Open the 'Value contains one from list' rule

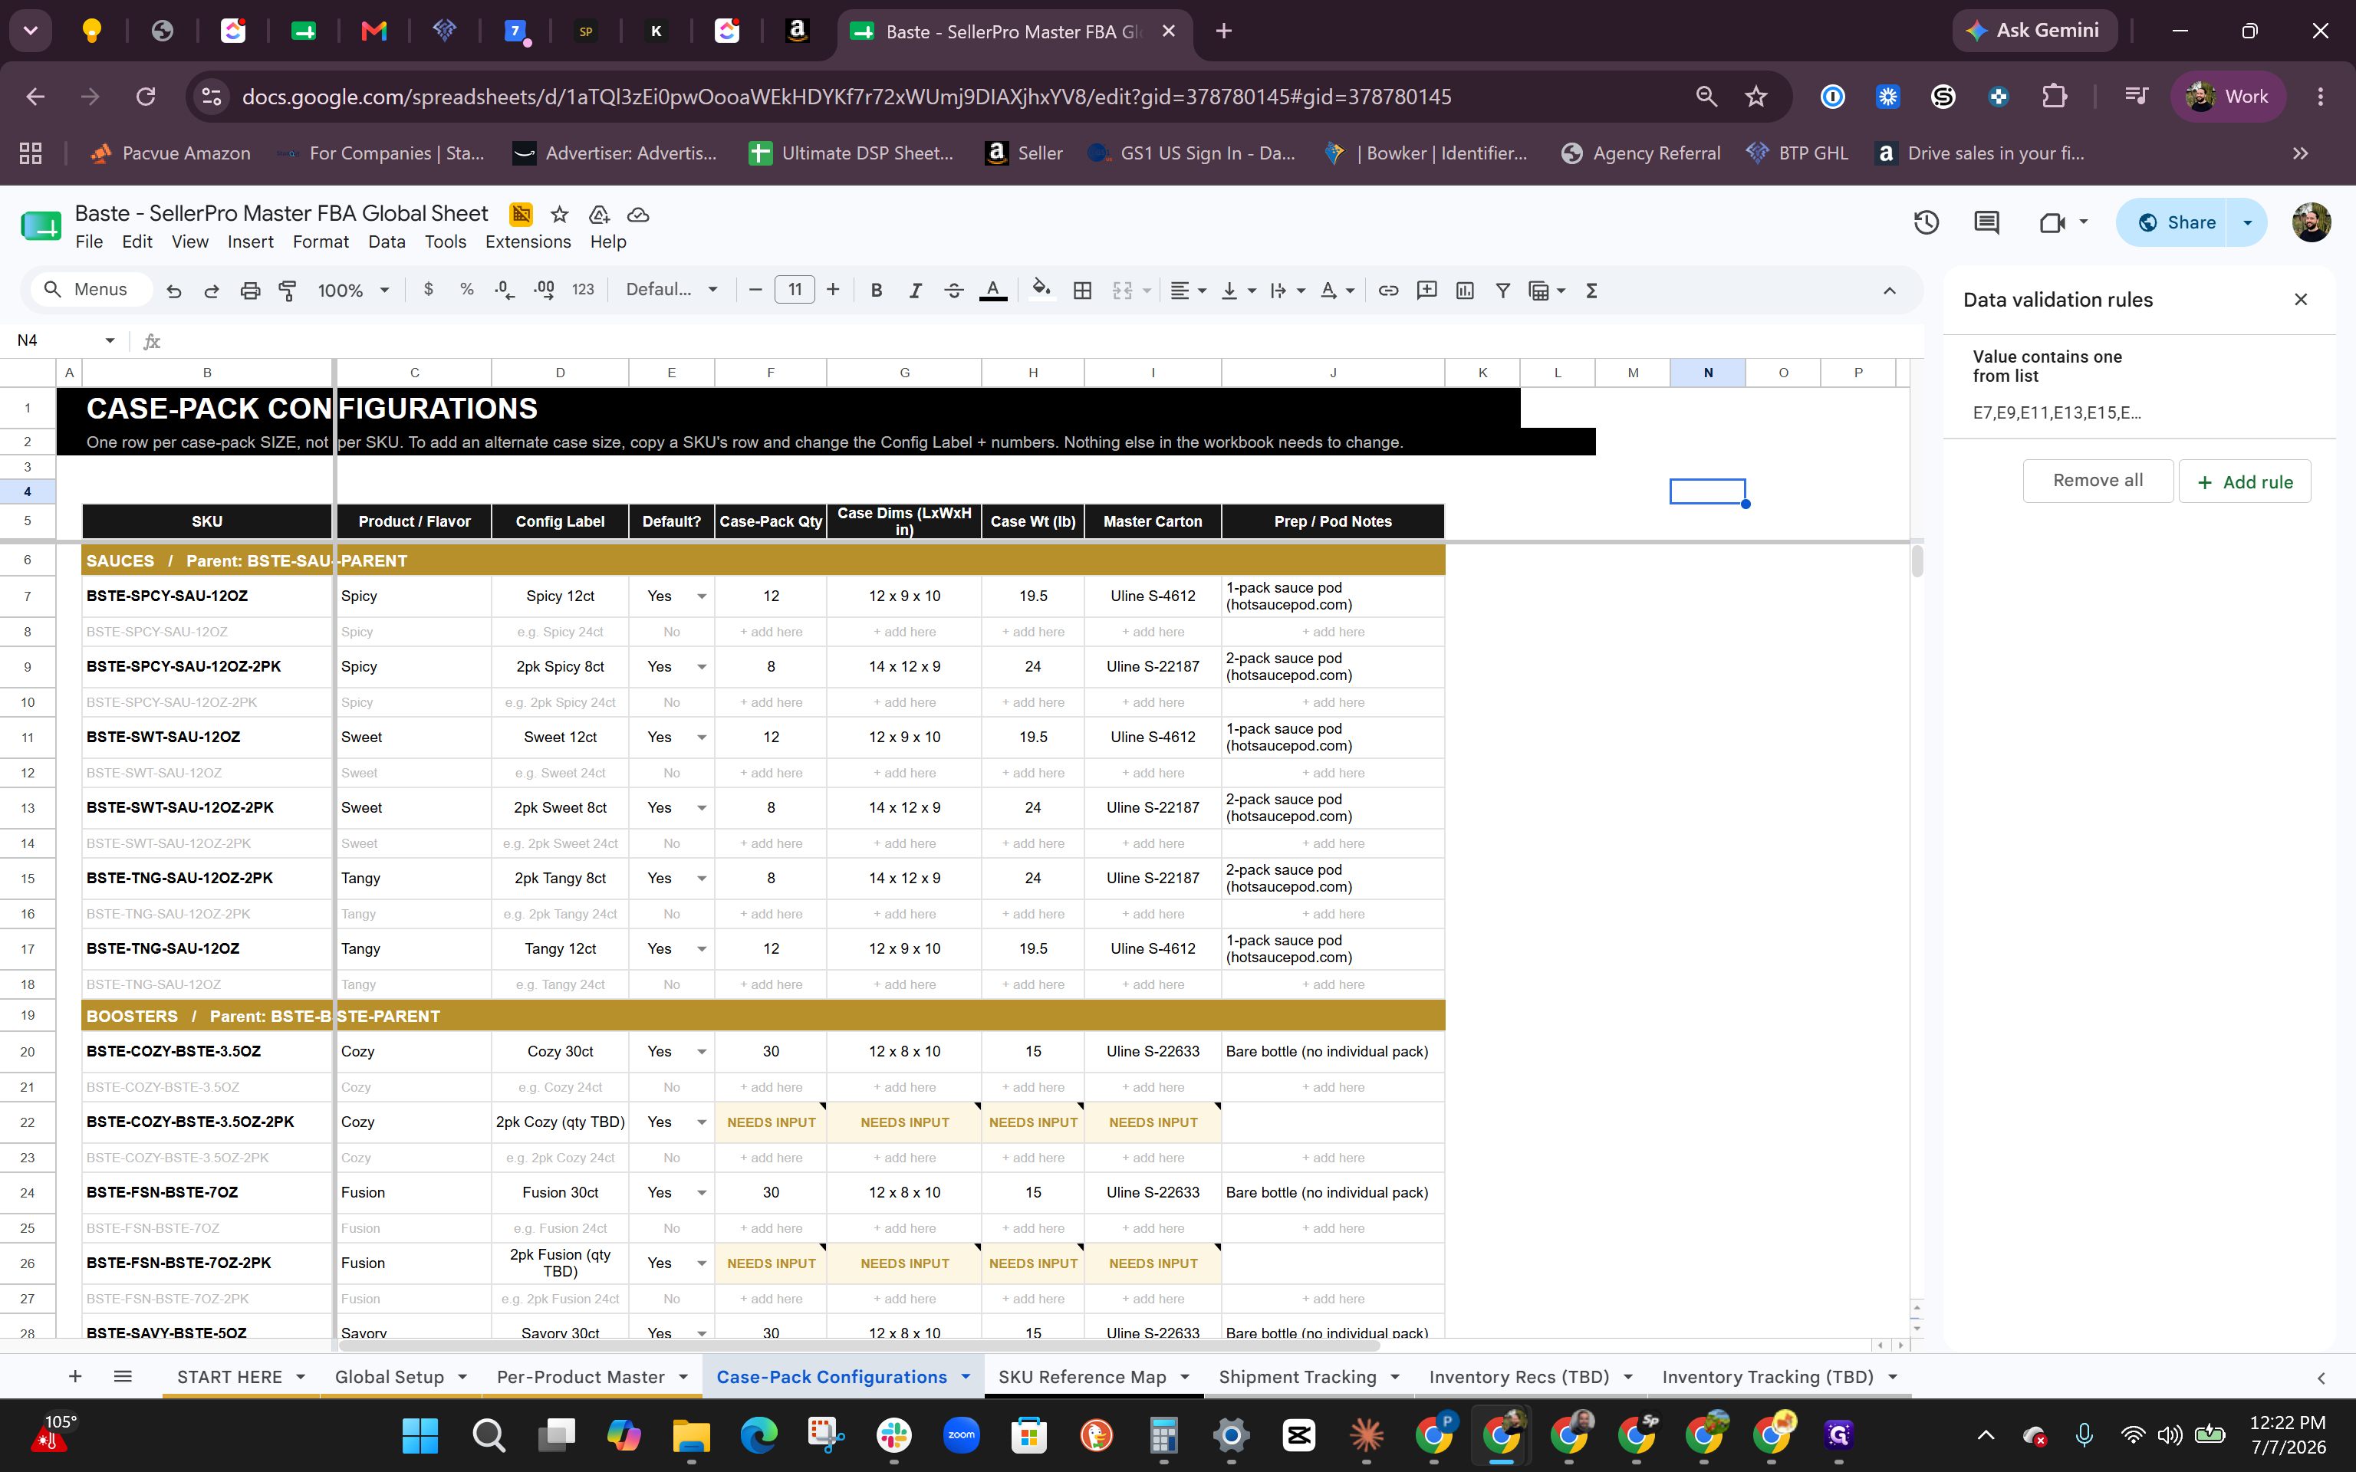coord(2139,385)
